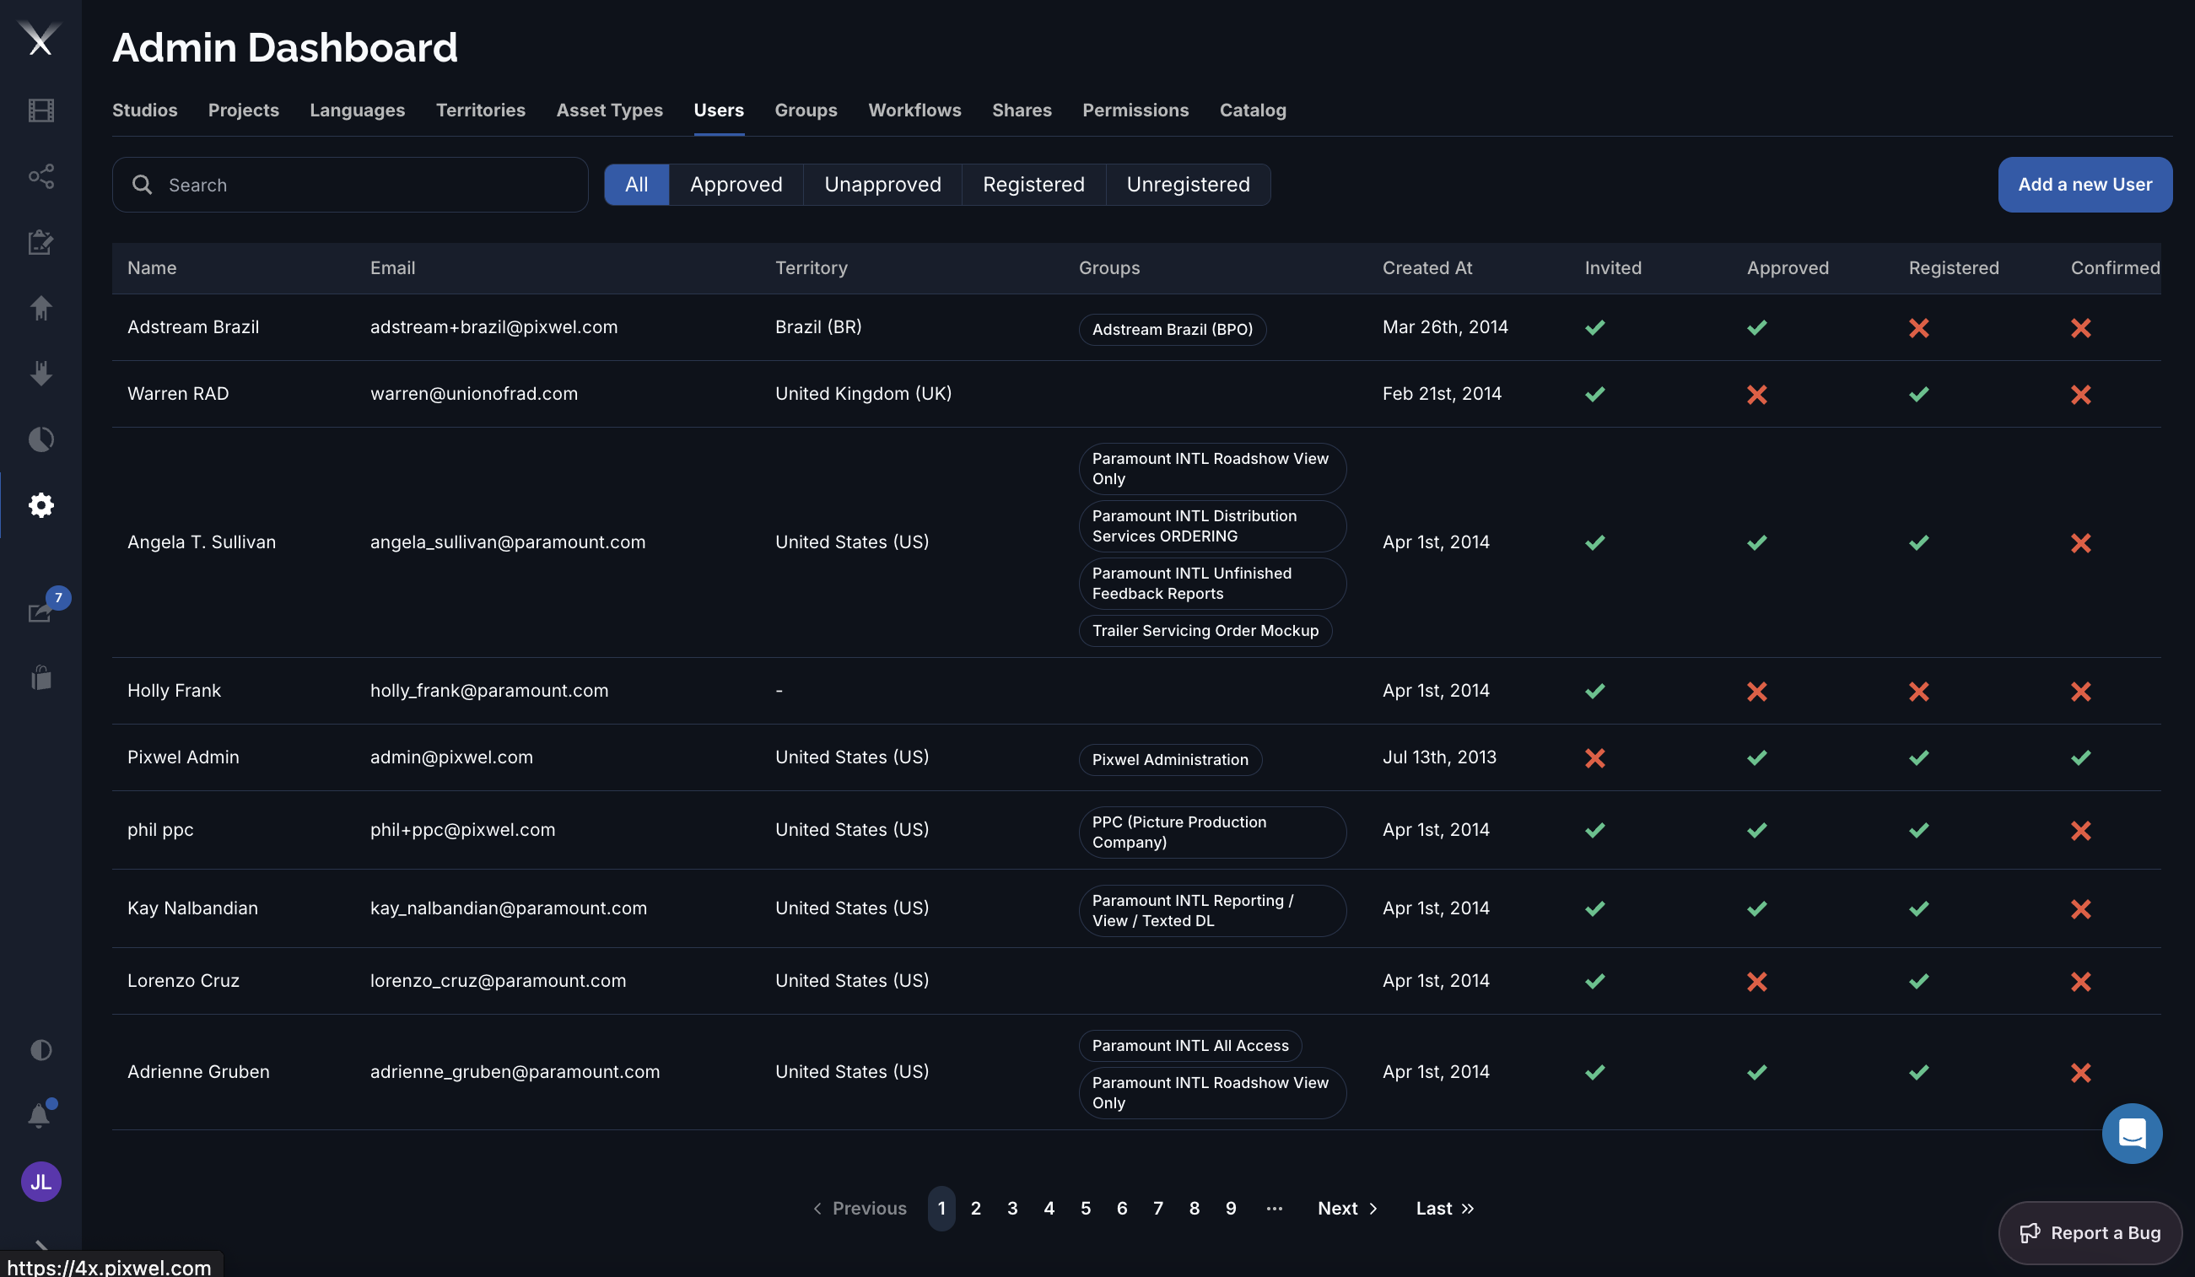Open the Pixwel Administration group tag
Screen dimensions: 2195x1277
(x=1170, y=760)
